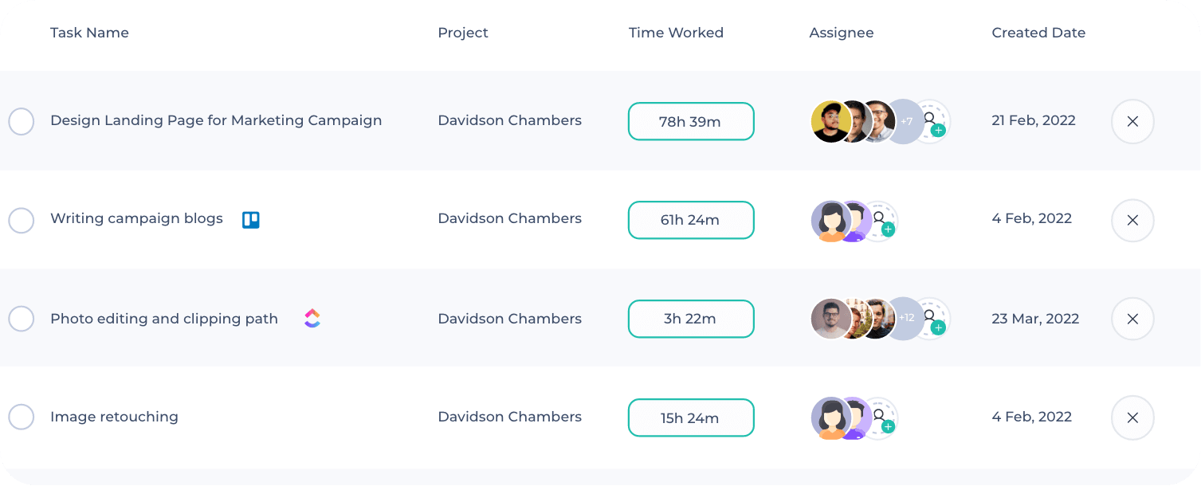Add assignee to Photo editing and clipping path
Screen dimensions: 1201x486
click(x=932, y=319)
